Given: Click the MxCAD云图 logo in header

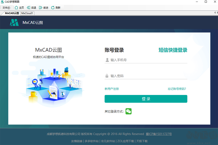Looking at the screenshot, I should (14, 23).
